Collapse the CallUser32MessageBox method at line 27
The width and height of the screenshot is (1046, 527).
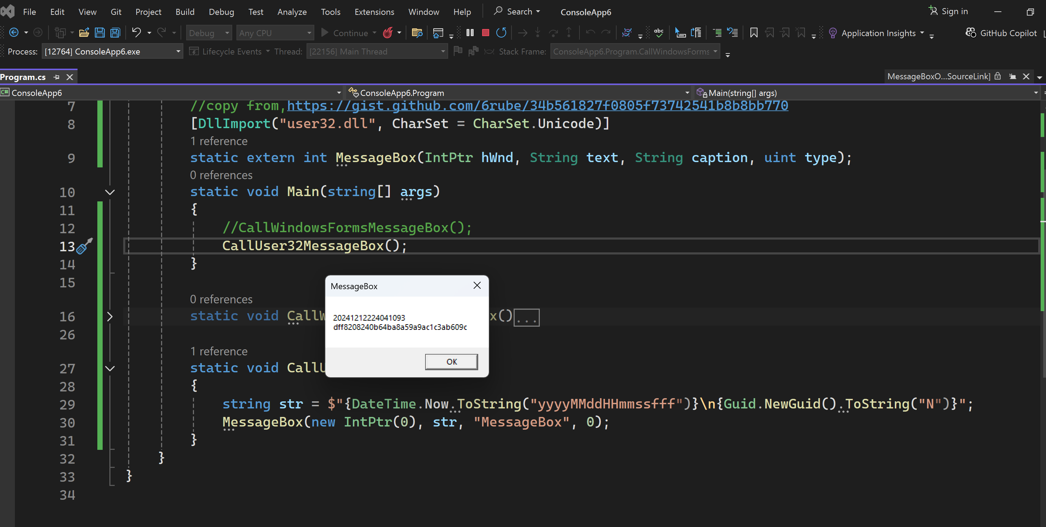coord(110,368)
